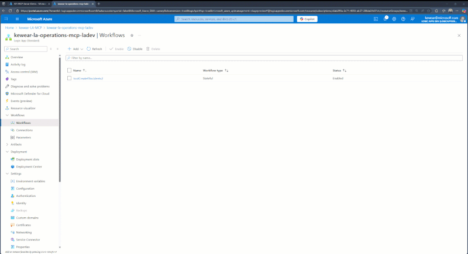468x254 pixels.
Task: Open Resource visualizer
Action: coord(23,108)
